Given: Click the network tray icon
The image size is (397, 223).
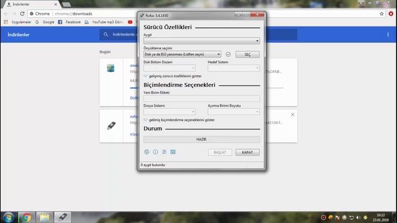Looking at the screenshot, I should pos(351,217).
